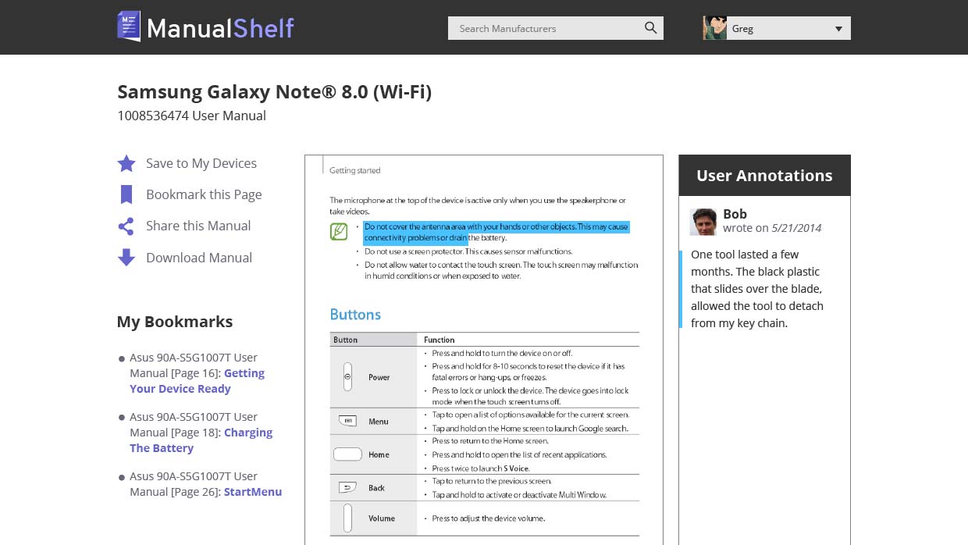The height and width of the screenshot is (545, 968).
Task: Click the green note icon in the manual page
Action: click(x=339, y=231)
